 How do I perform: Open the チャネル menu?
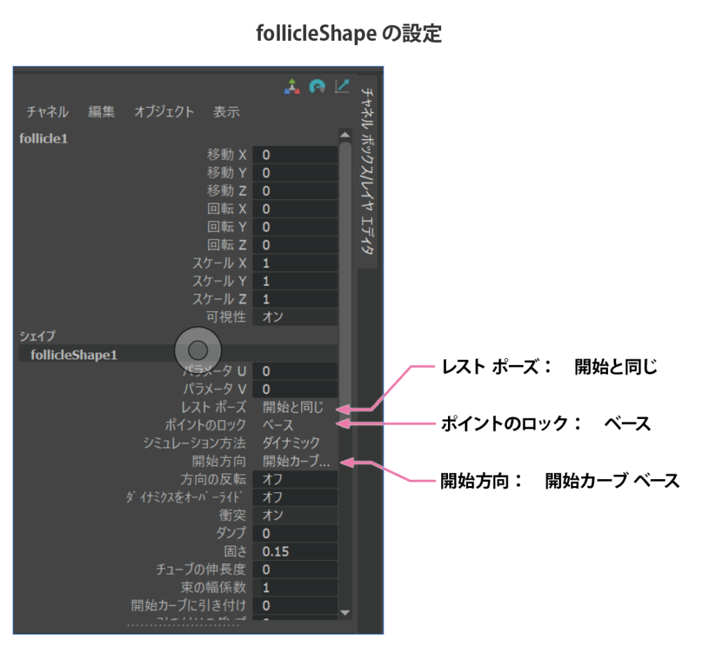[47, 111]
